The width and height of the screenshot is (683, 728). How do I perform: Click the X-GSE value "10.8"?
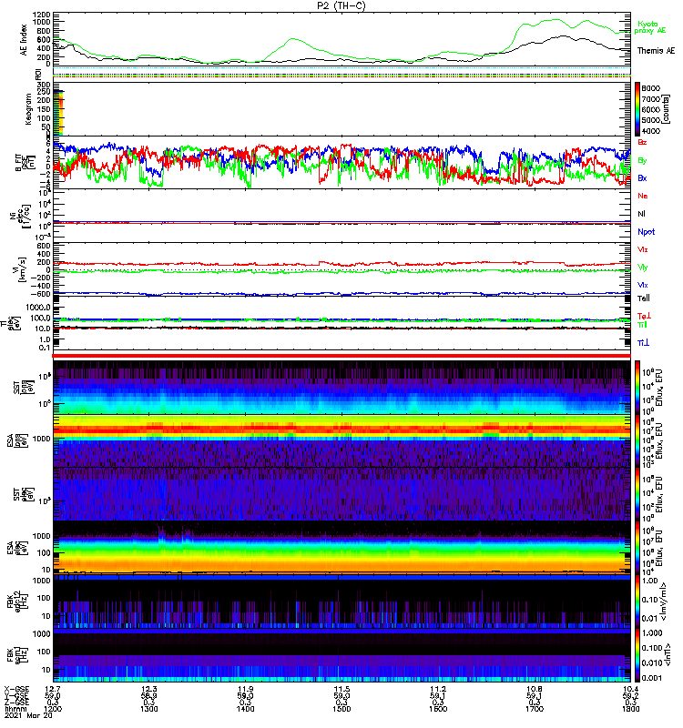coord(535,690)
